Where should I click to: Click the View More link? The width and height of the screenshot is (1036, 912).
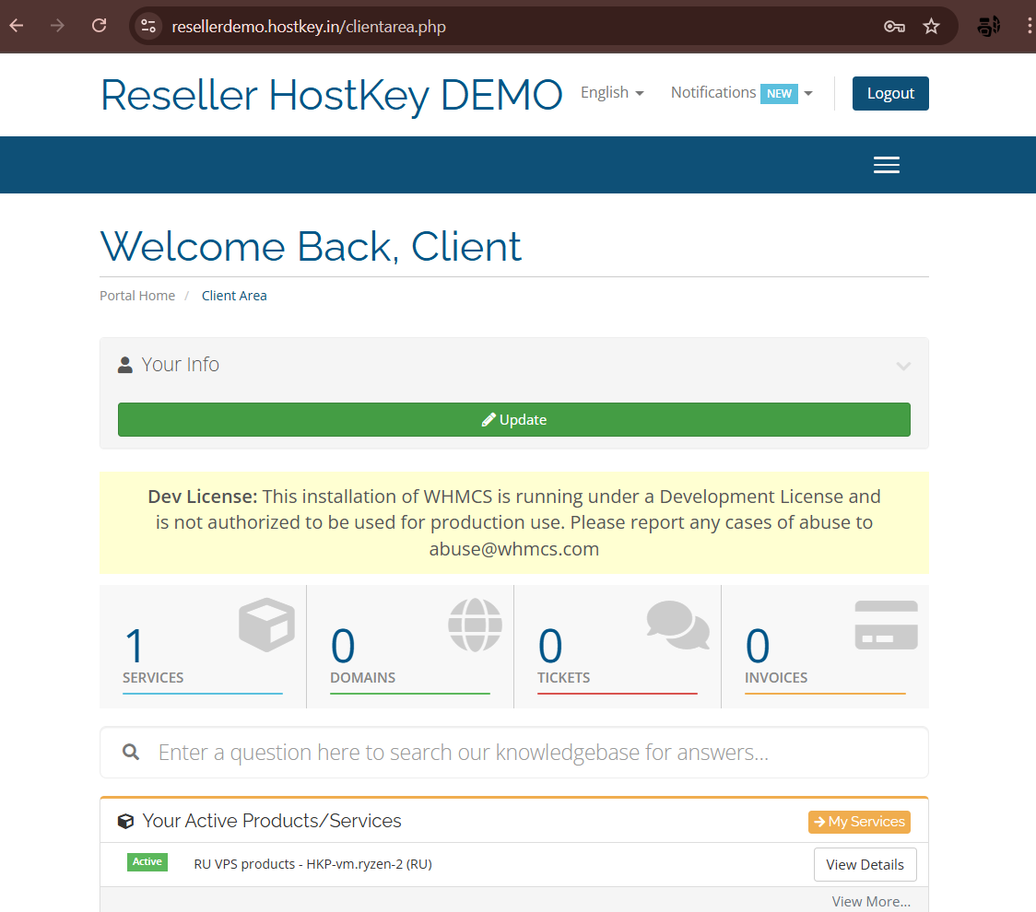coord(871,902)
